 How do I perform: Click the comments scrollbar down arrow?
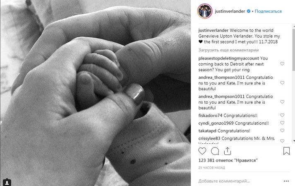[x=294, y=141]
